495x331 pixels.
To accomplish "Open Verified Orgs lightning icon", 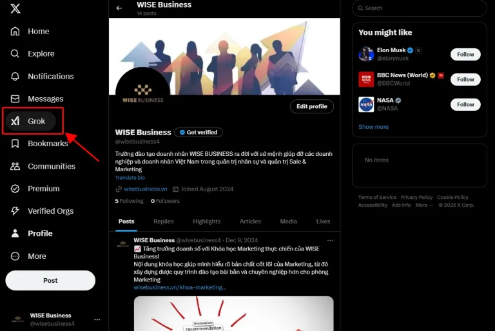I will [15, 211].
